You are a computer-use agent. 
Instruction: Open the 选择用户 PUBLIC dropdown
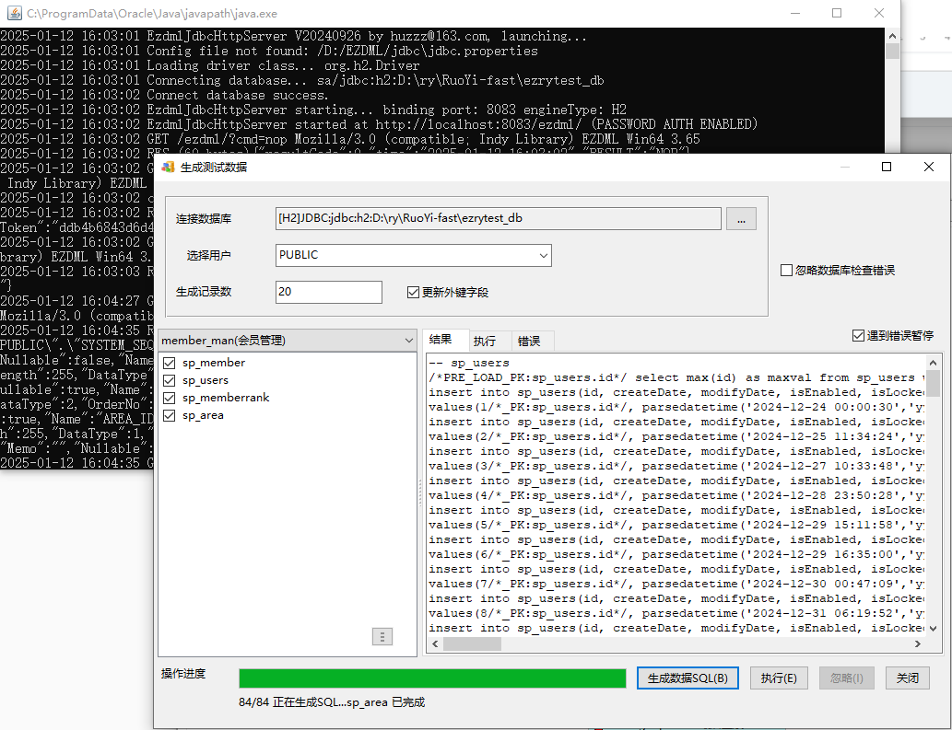pyautogui.click(x=542, y=255)
